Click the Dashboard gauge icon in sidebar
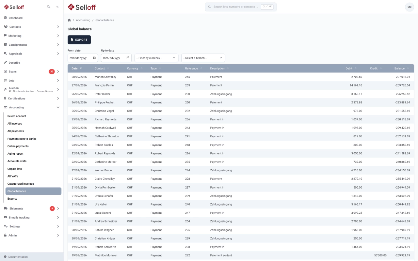 (6, 18)
